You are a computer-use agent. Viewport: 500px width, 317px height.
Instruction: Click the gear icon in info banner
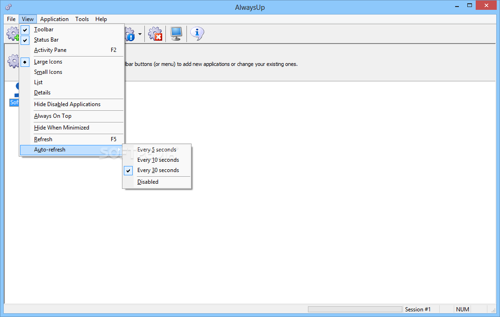(14, 61)
